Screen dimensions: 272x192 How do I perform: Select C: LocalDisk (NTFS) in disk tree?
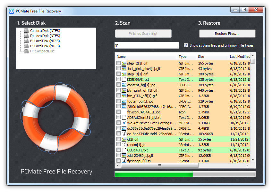point(45,31)
